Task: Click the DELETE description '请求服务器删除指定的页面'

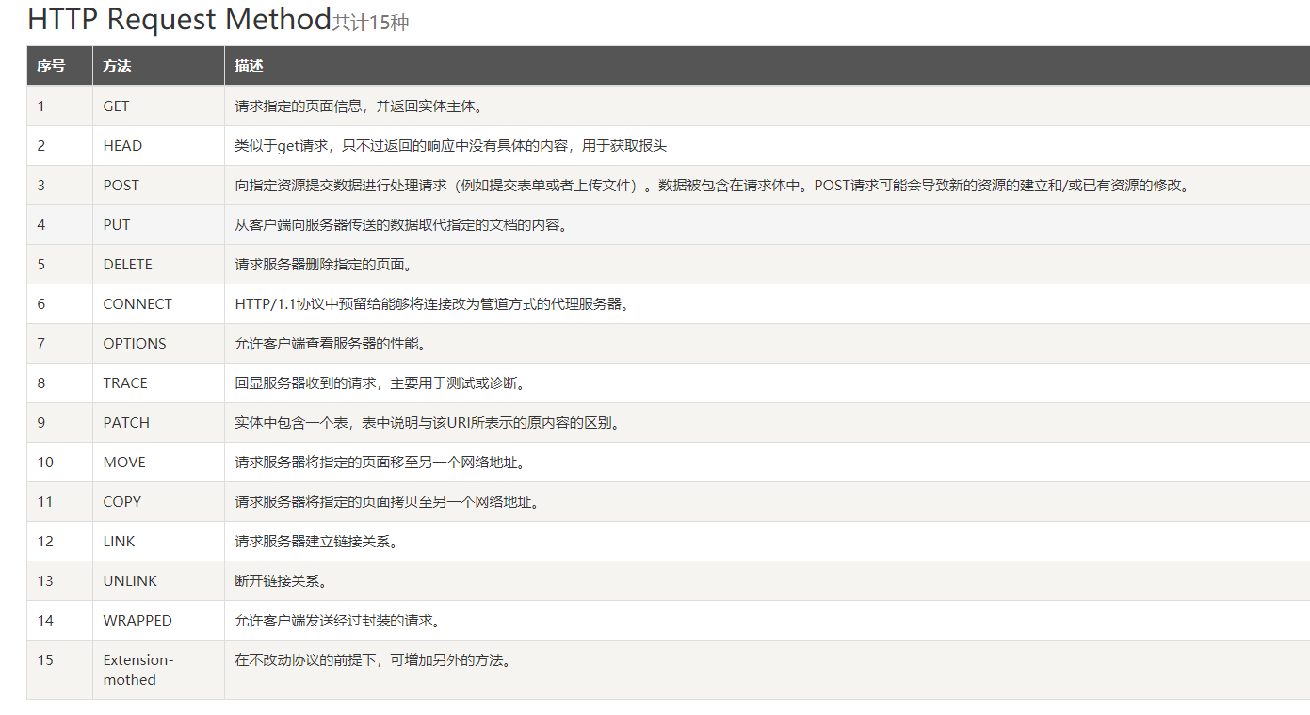Action: pos(320,265)
